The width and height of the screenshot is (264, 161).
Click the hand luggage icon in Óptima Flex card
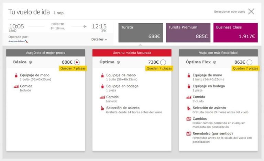click(189, 75)
